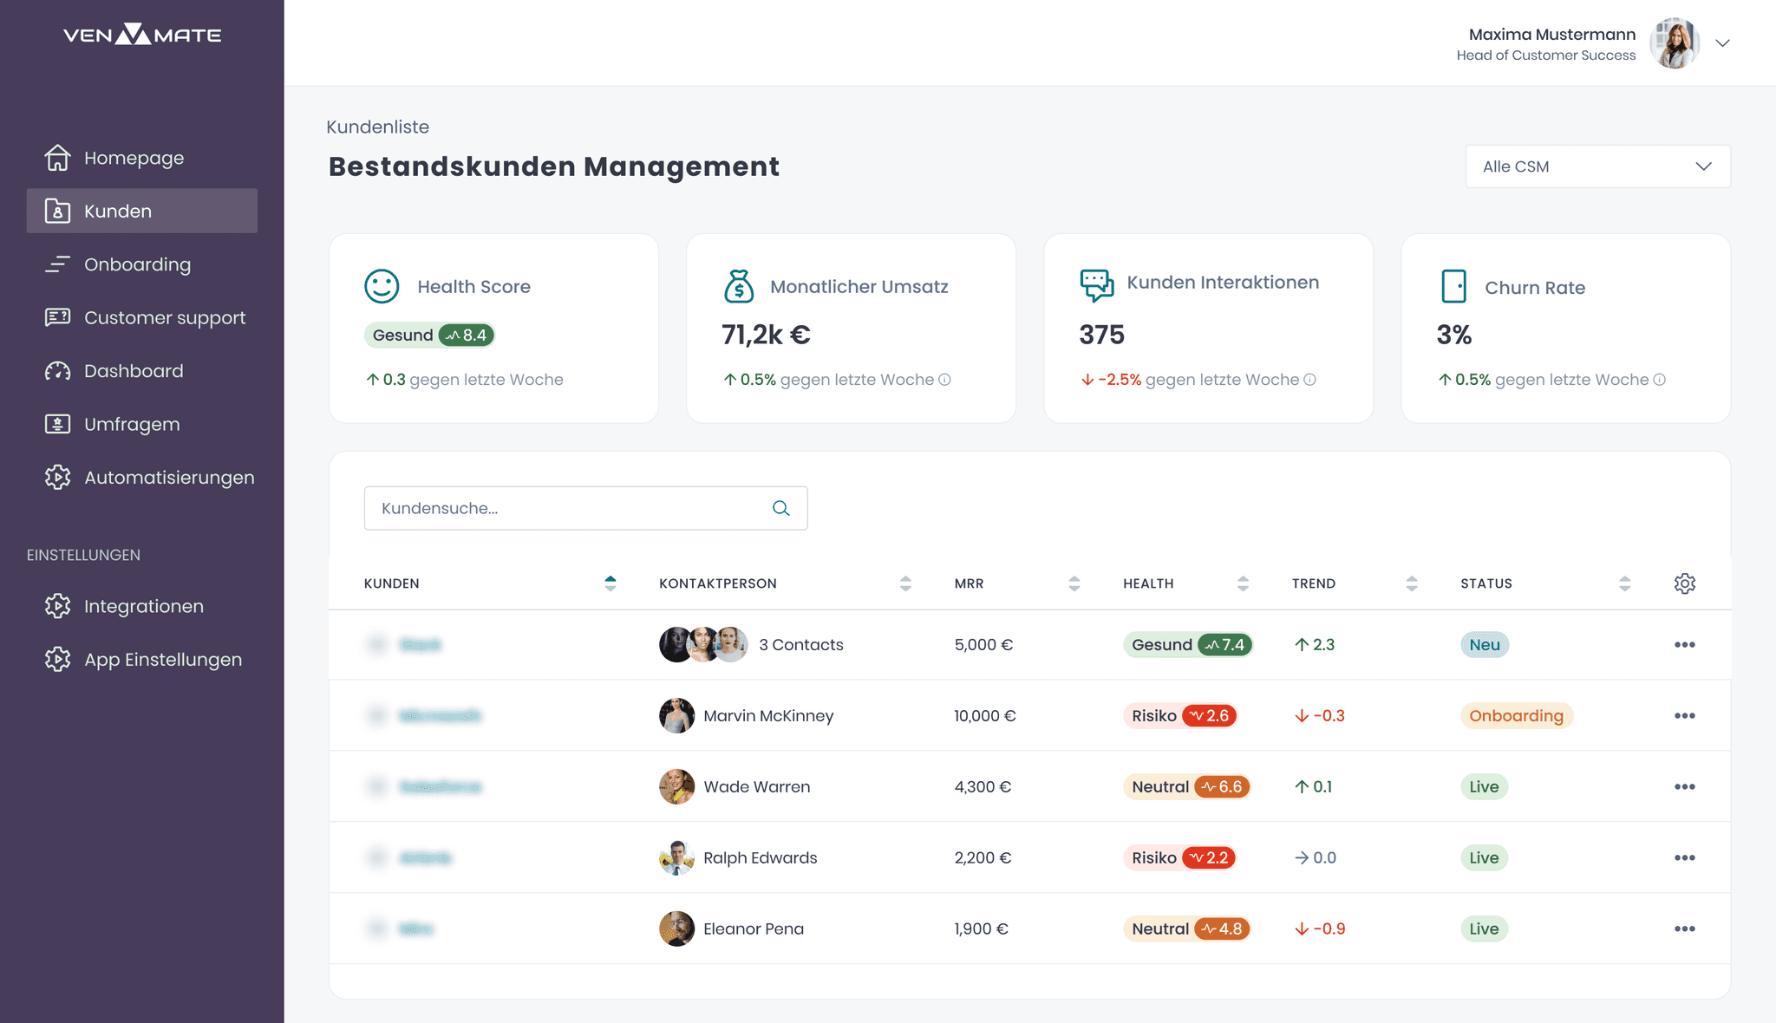The height and width of the screenshot is (1023, 1776).
Task: Expand user profile menu chevron
Action: pyautogui.click(x=1722, y=43)
